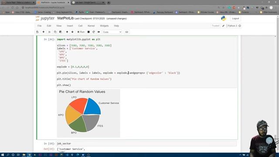Image resolution: width=279 pixels, height=157 pixels.
Task: Click the pie chart title text
Action: coord(82,92)
